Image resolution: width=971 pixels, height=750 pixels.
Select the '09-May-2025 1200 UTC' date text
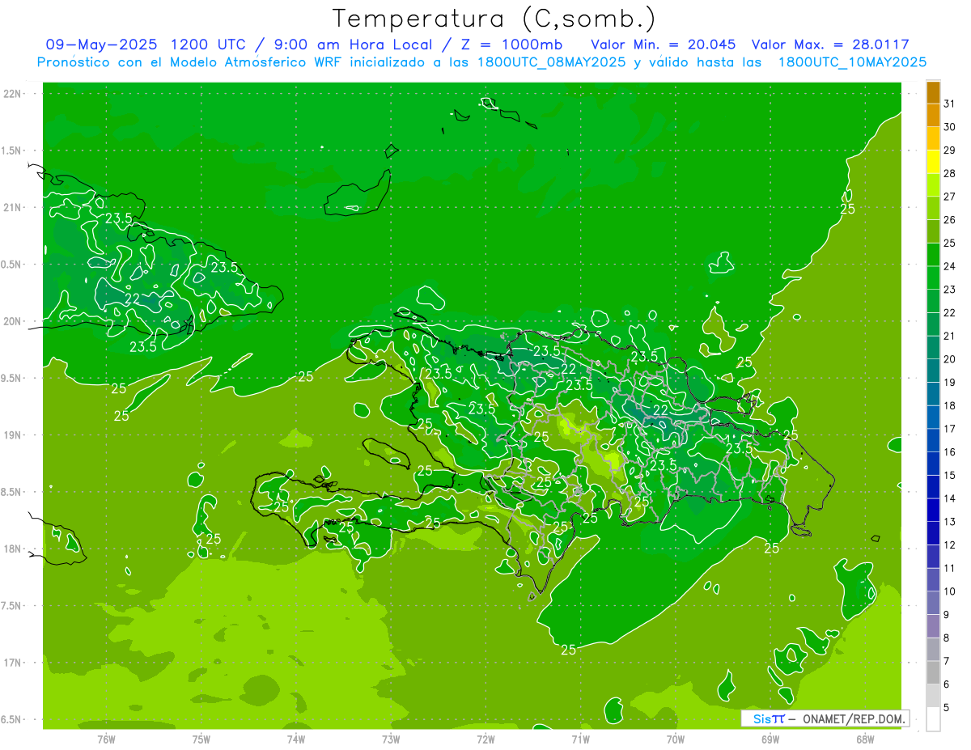150,44
